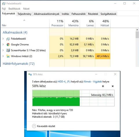
Task: Click the transfer speed progress graph
Action: [x=73, y=98]
